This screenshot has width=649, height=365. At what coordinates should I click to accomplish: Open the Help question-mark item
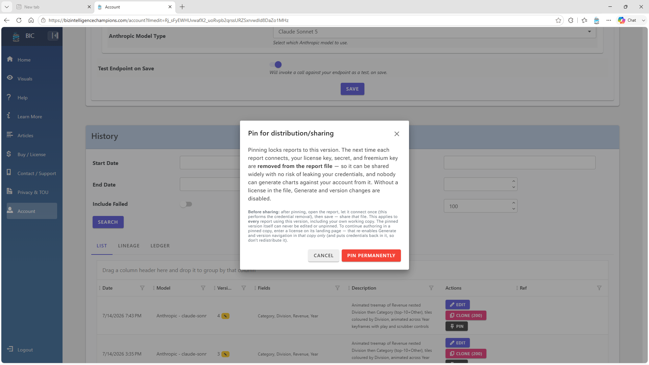(x=22, y=98)
